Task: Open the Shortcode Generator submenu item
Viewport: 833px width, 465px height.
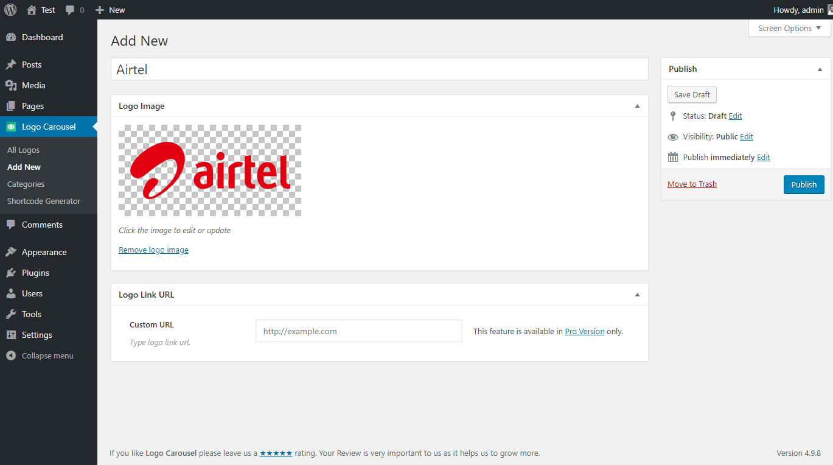Action: click(44, 201)
